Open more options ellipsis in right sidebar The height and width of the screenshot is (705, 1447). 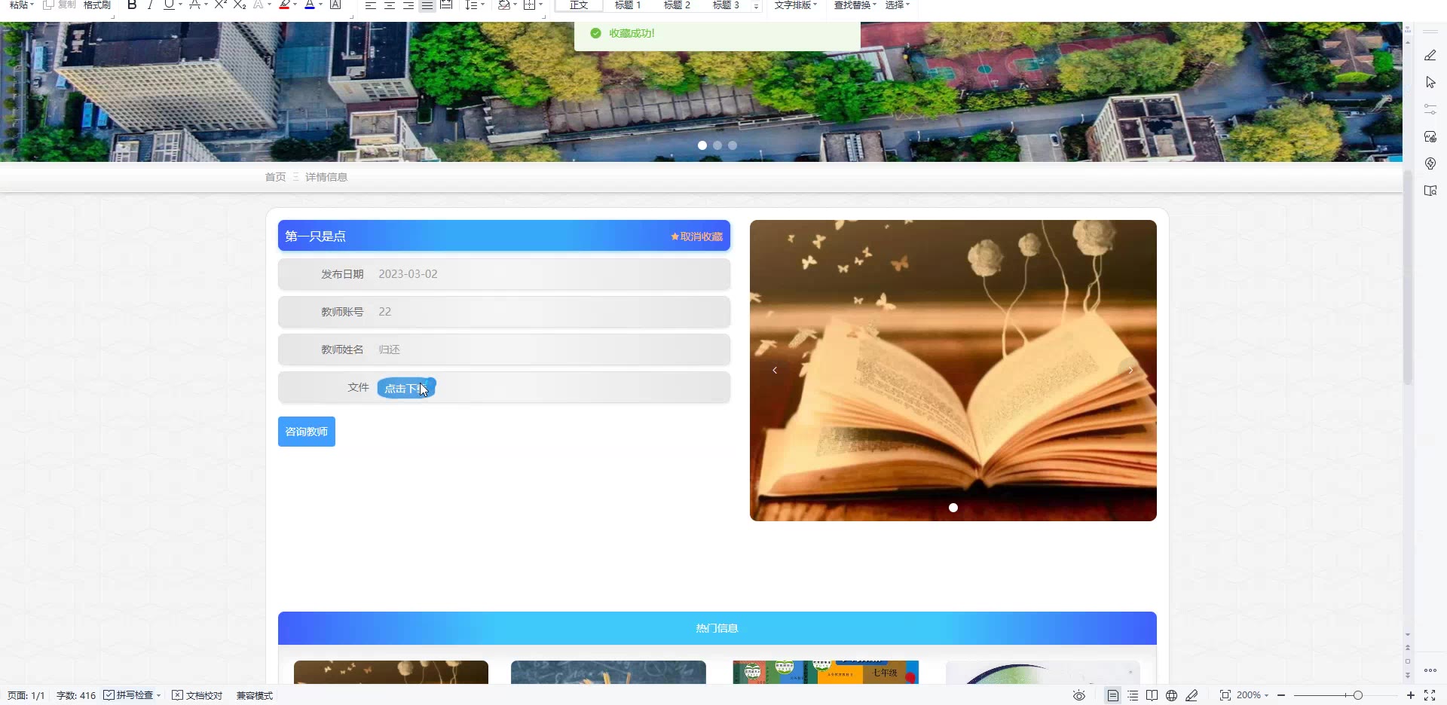coord(1430,670)
